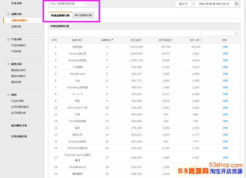Click the search magnifier icon above table
This screenshot has width=246, height=178.
[x=236, y=33]
